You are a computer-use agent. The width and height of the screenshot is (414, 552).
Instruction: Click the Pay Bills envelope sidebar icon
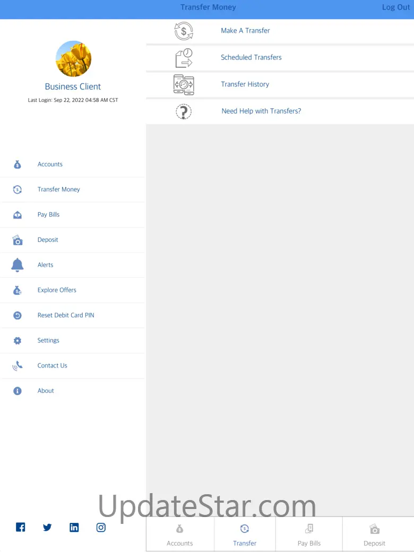pos(18,215)
